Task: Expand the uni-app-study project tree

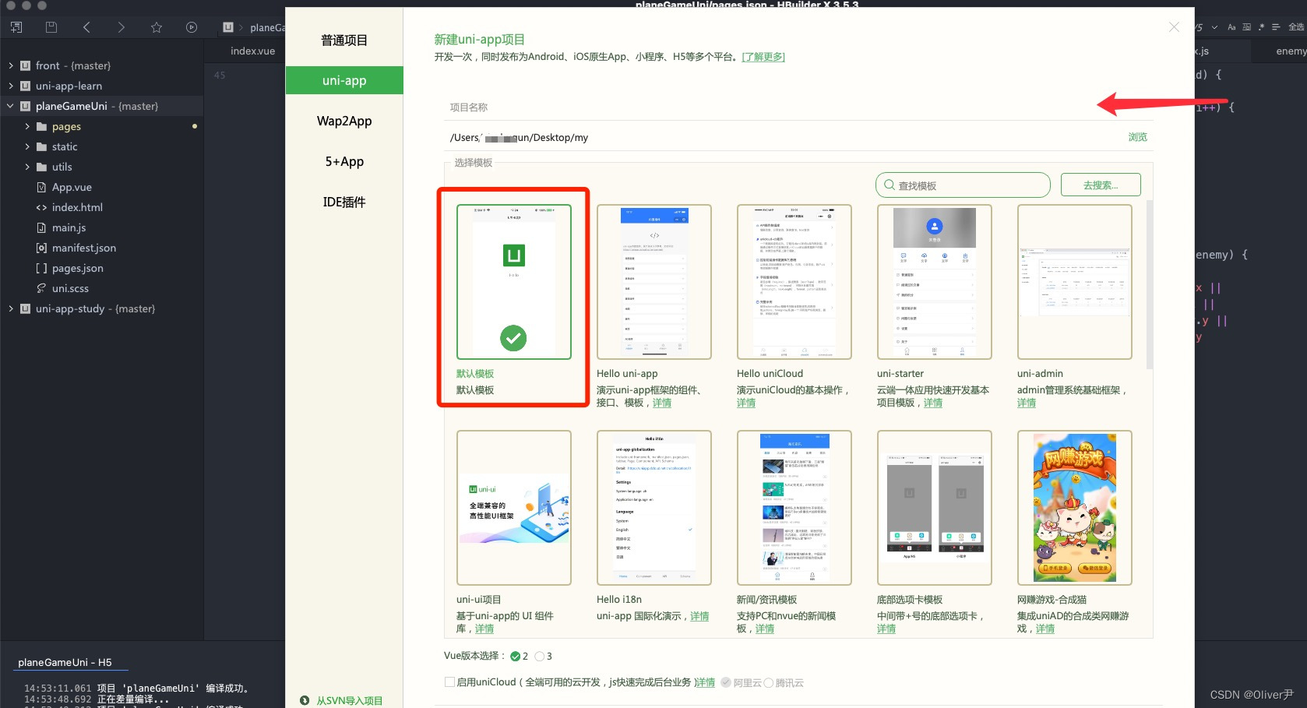Action: pos(11,308)
